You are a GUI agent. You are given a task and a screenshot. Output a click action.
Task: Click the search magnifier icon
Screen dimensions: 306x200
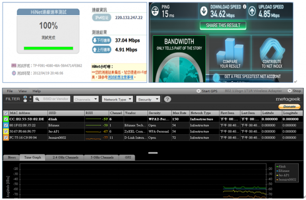click(x=37, y=99)
